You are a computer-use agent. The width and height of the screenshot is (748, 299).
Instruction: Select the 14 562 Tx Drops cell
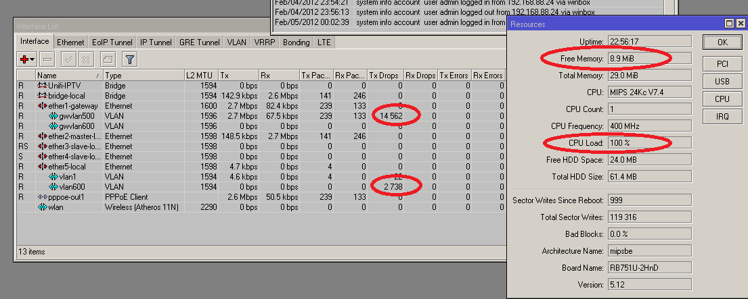click(x=385, y=116)
